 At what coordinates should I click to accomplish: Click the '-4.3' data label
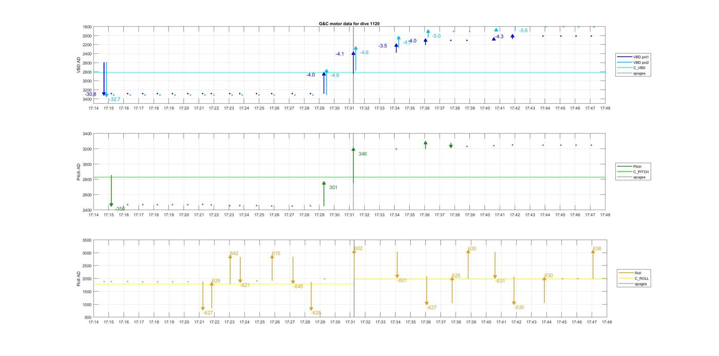[x=499, y=36]
